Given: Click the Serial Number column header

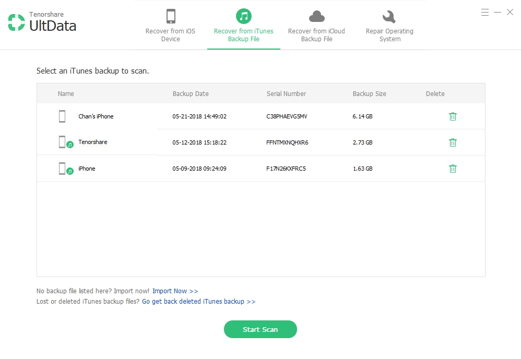Looking at the screenshot, I should click(287, 93).
